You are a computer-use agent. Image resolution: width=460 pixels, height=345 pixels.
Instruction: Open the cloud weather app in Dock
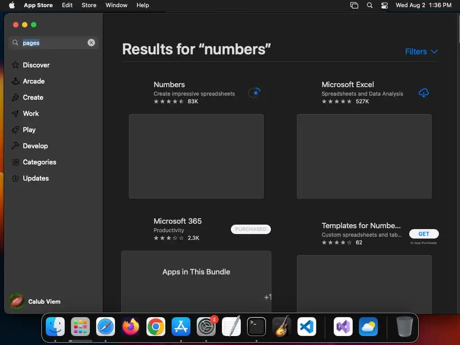tap(368, 327)
